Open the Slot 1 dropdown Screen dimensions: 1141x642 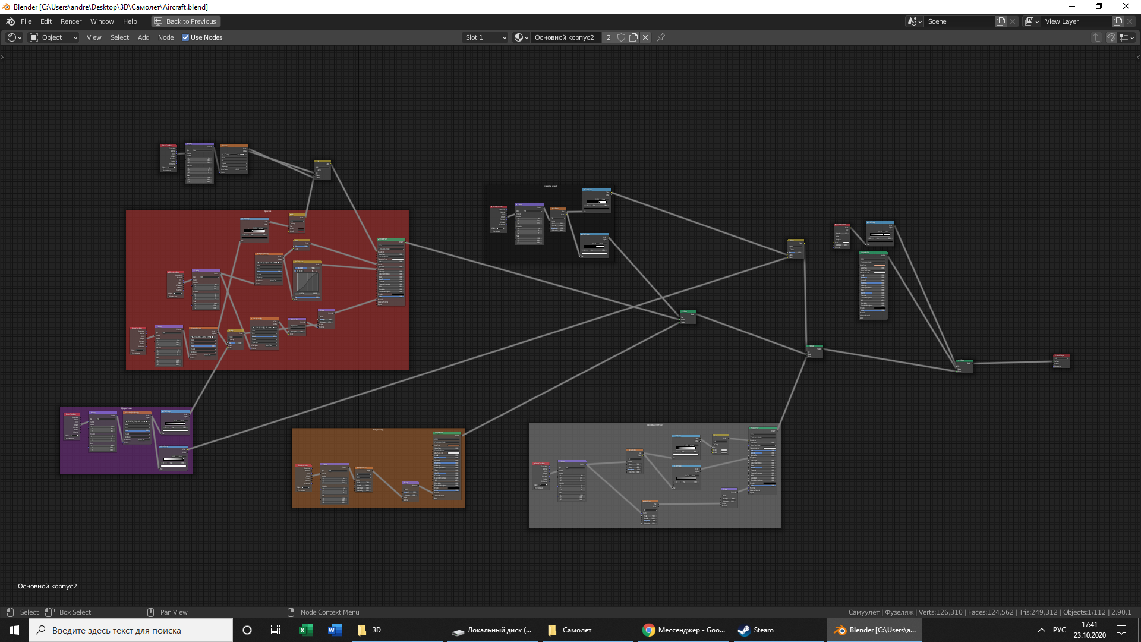tap(486, 37)
